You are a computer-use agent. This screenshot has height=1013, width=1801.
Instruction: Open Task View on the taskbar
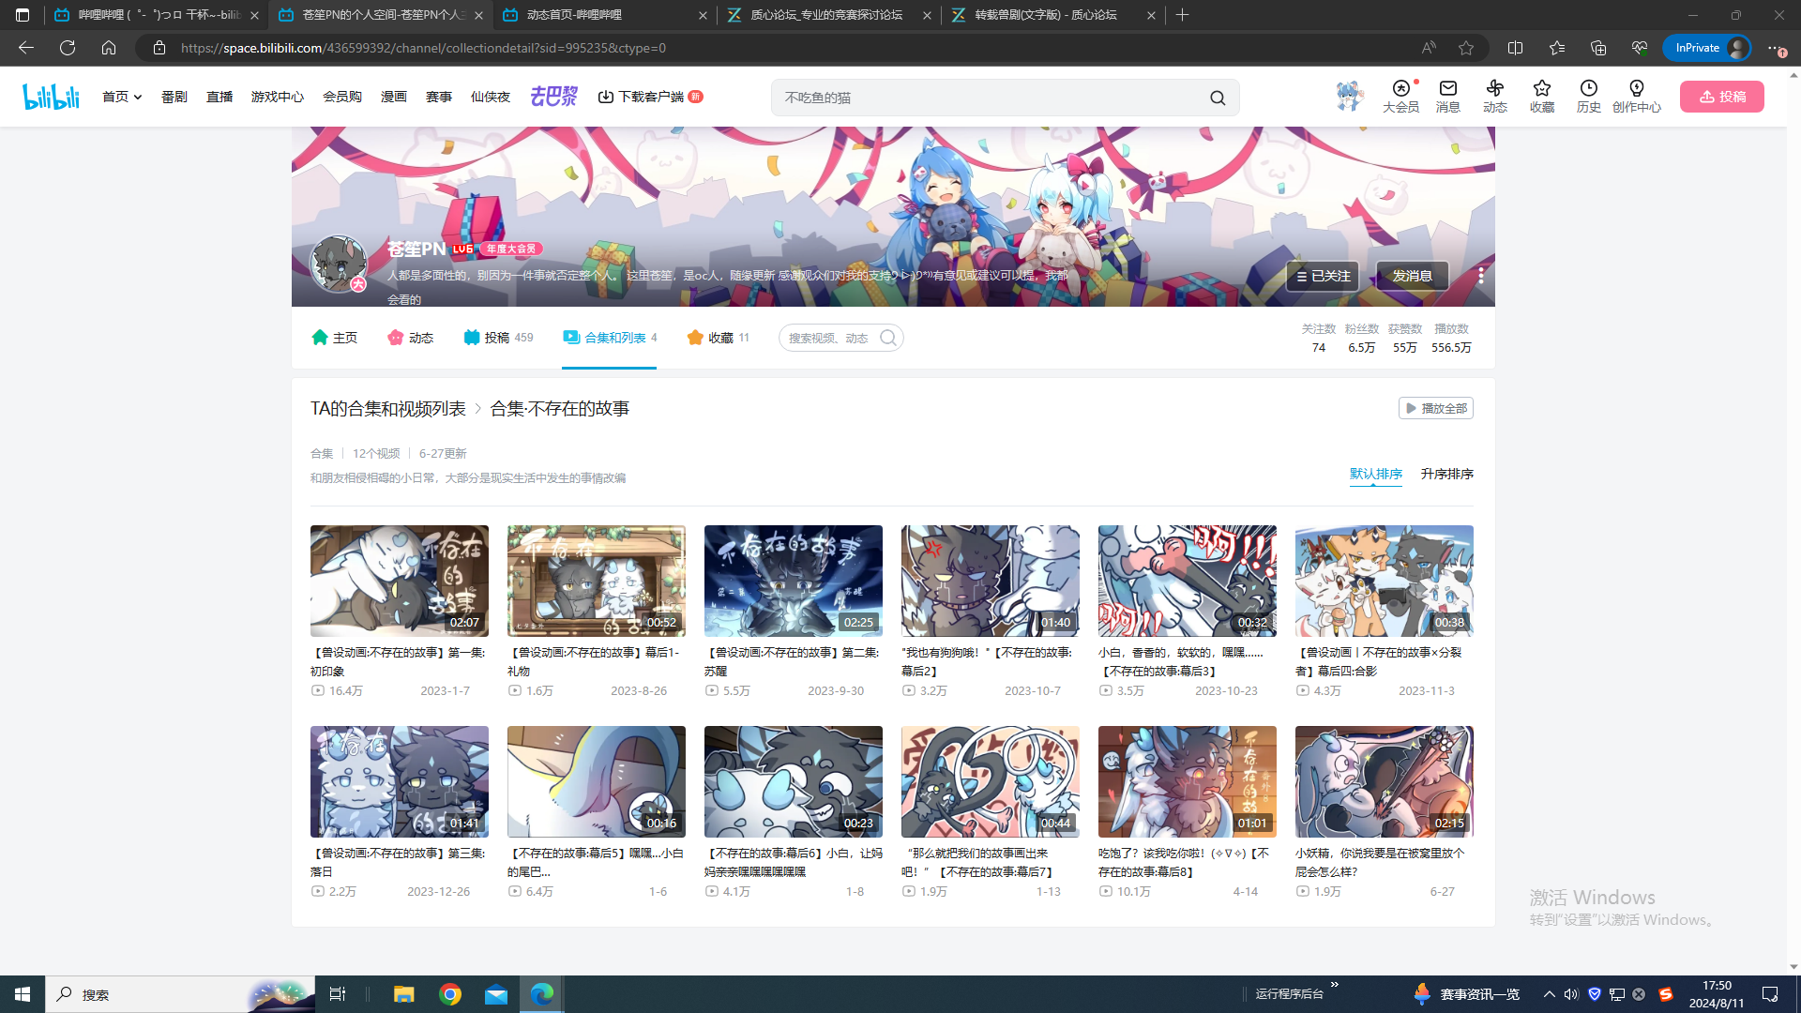[x=338, y=994]
